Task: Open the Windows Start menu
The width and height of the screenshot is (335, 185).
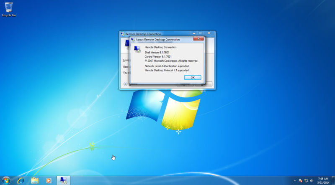Action: coord(6,180)
